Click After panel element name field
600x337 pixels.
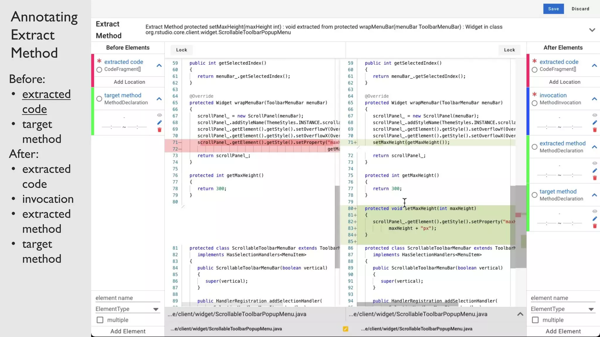pos(563,298)
